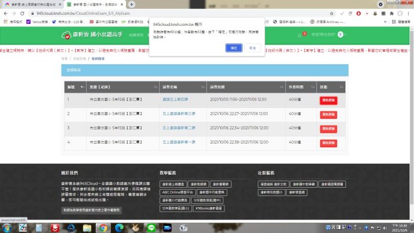Open Microsoft Edge from the taskbar
Viewport: 414px width, 233px height.
(119, 228)
